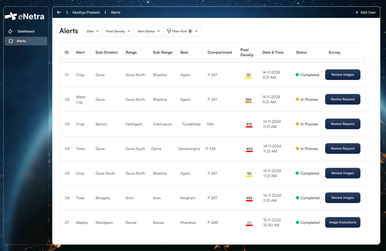Open Image Evaluations for alert 07
Viewport: 386px width, 251px height.
pos(343,222)
